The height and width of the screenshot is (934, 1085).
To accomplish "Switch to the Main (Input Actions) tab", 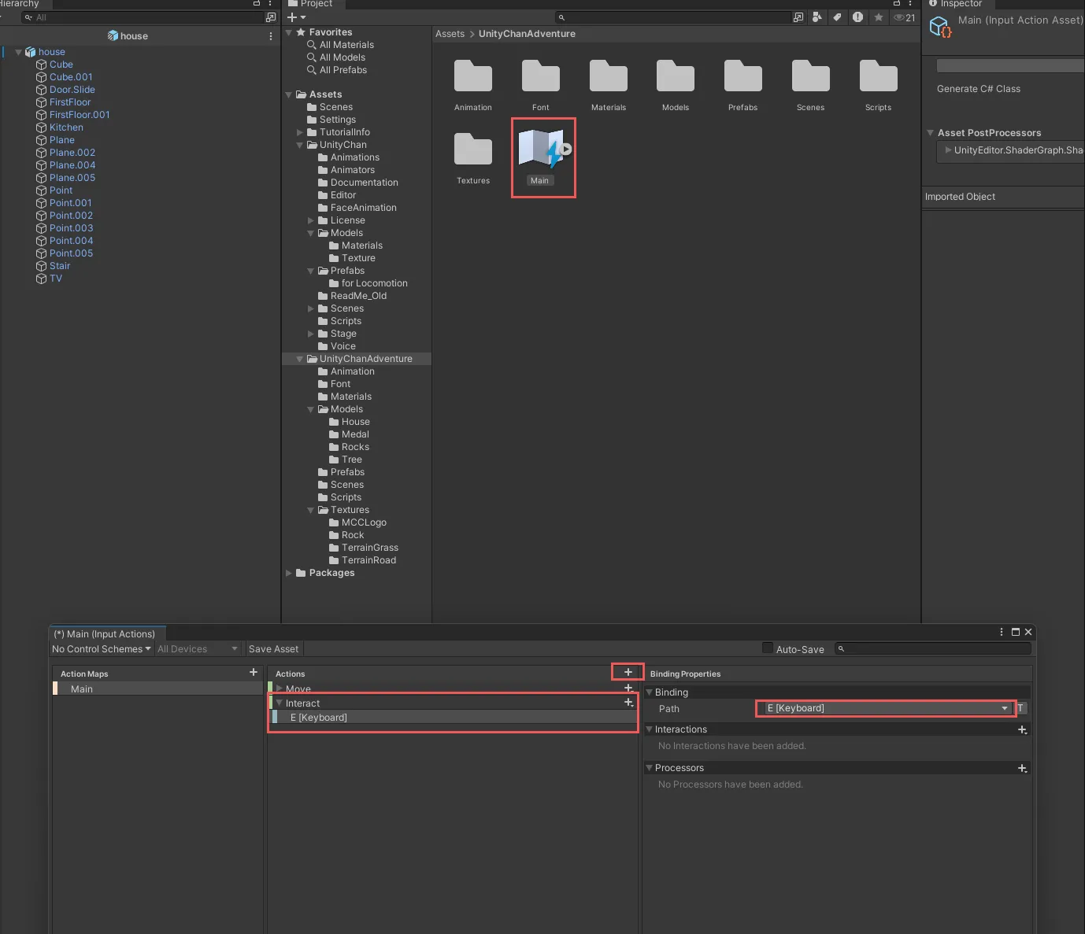I will point(106,634).
